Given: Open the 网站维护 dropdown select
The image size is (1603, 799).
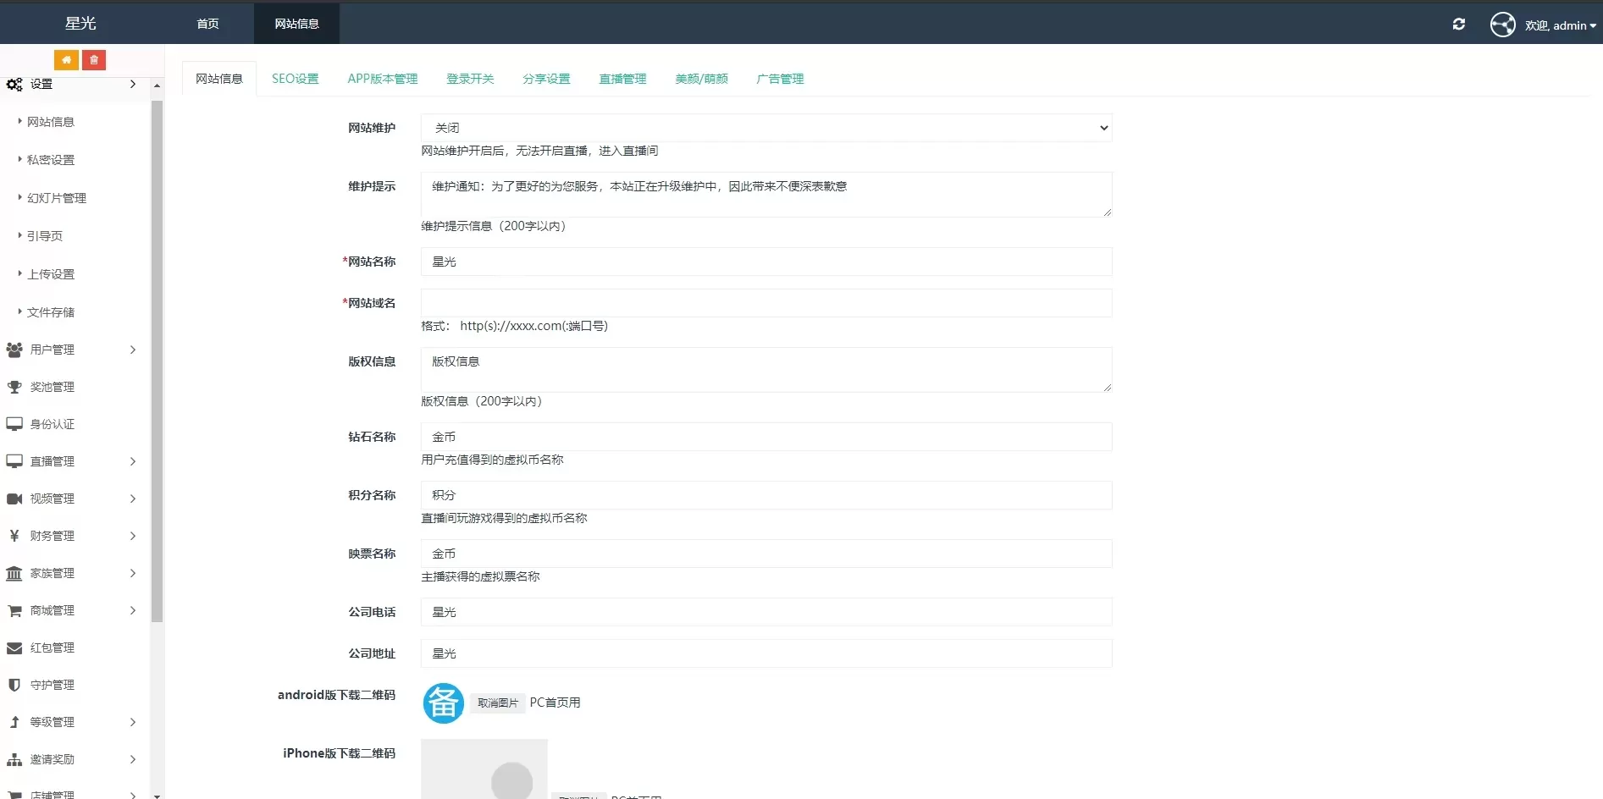Looking at the screenshot, I should point(766,128).
